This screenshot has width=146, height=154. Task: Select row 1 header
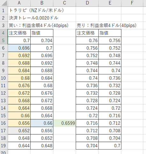tap(4, 10)
